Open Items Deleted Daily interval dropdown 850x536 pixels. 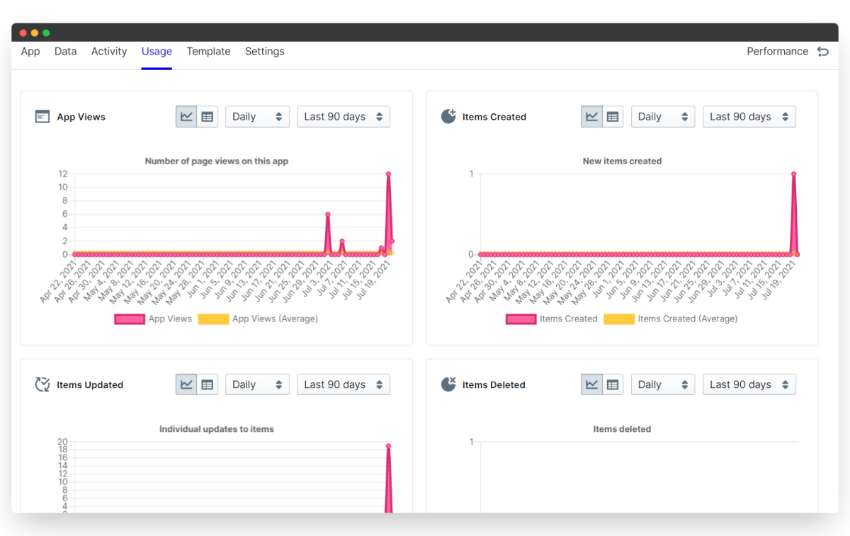pyautogui.click(x=663, y=384)
